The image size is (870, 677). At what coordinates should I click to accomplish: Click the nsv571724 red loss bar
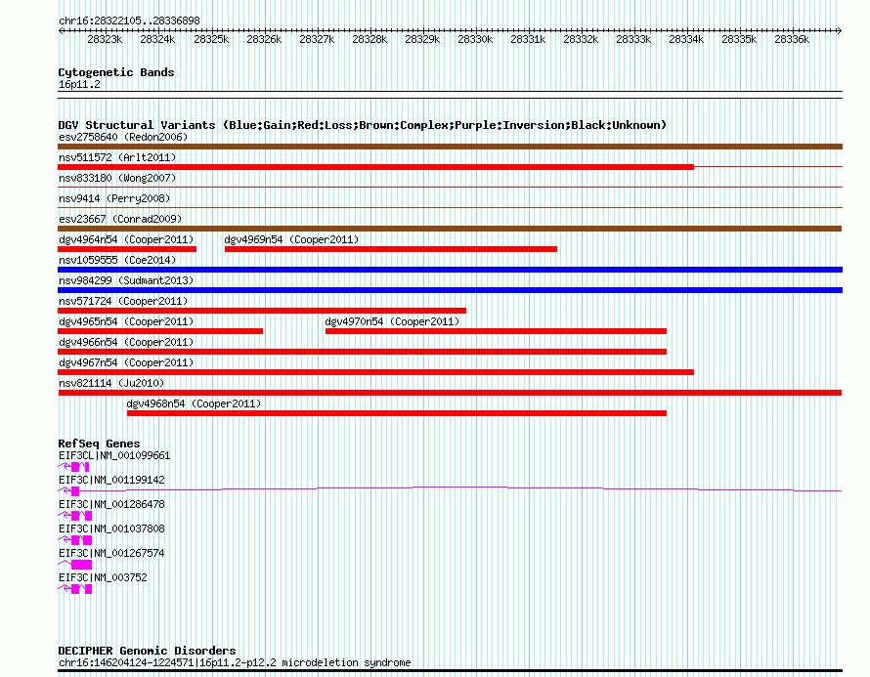[262, 311]
